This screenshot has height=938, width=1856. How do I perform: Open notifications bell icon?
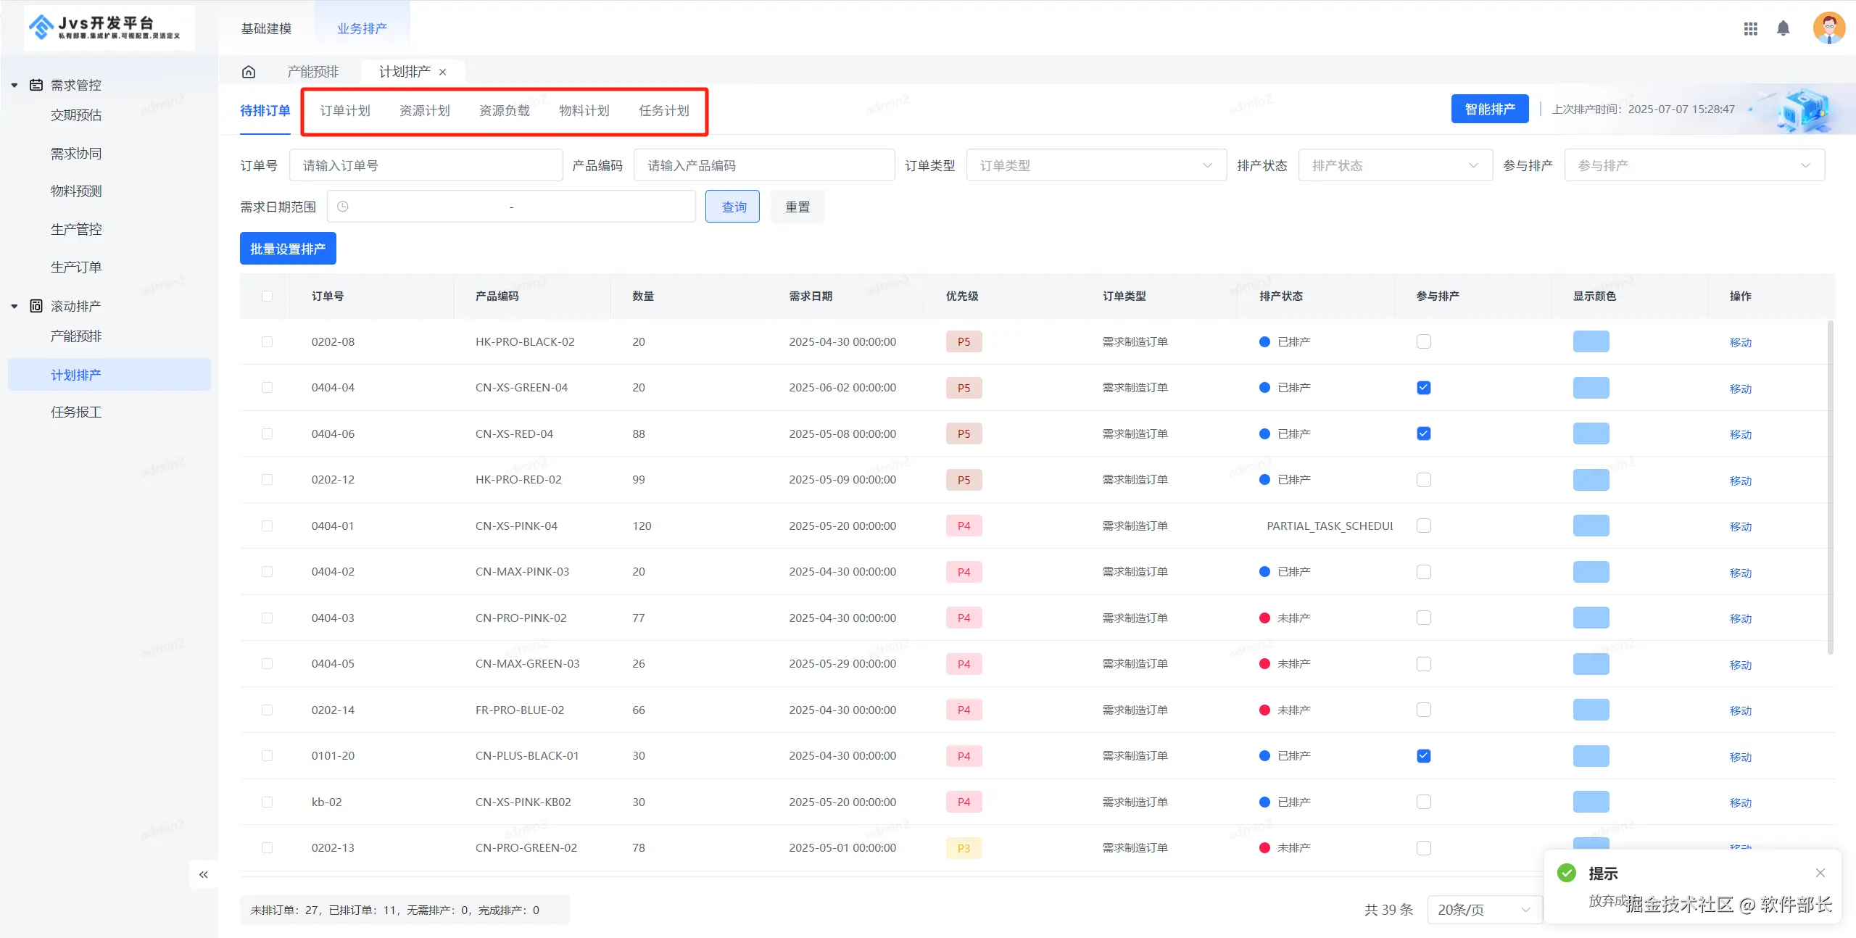pos(1783,28)
